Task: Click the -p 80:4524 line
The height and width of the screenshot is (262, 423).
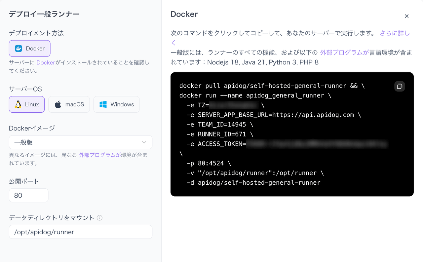Action: click(x=209, y=163)
